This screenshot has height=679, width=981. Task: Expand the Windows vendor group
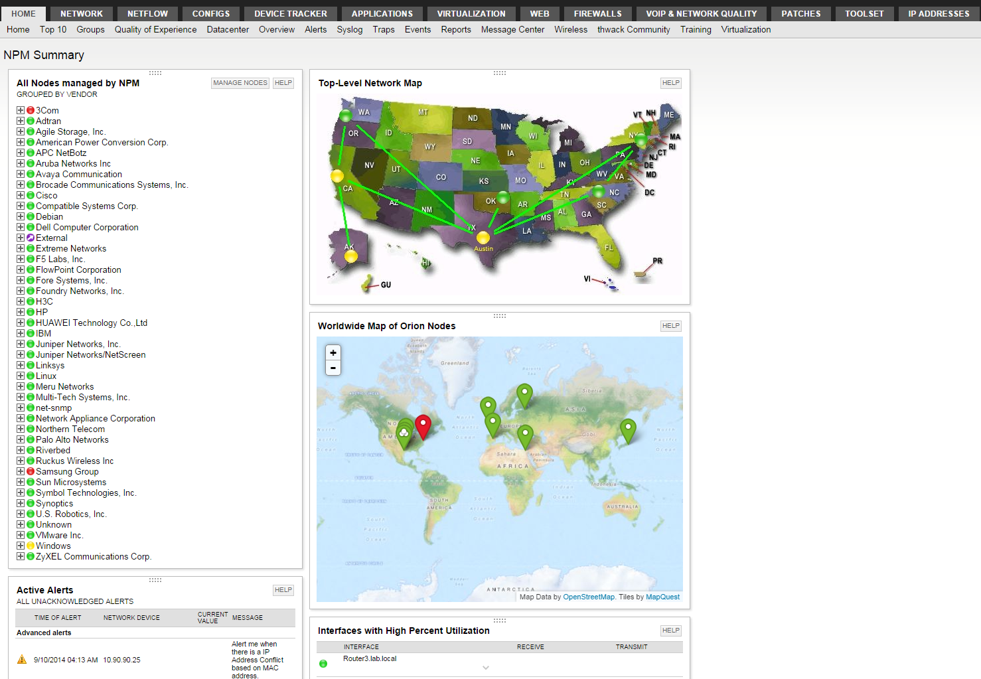click(21, 546)
